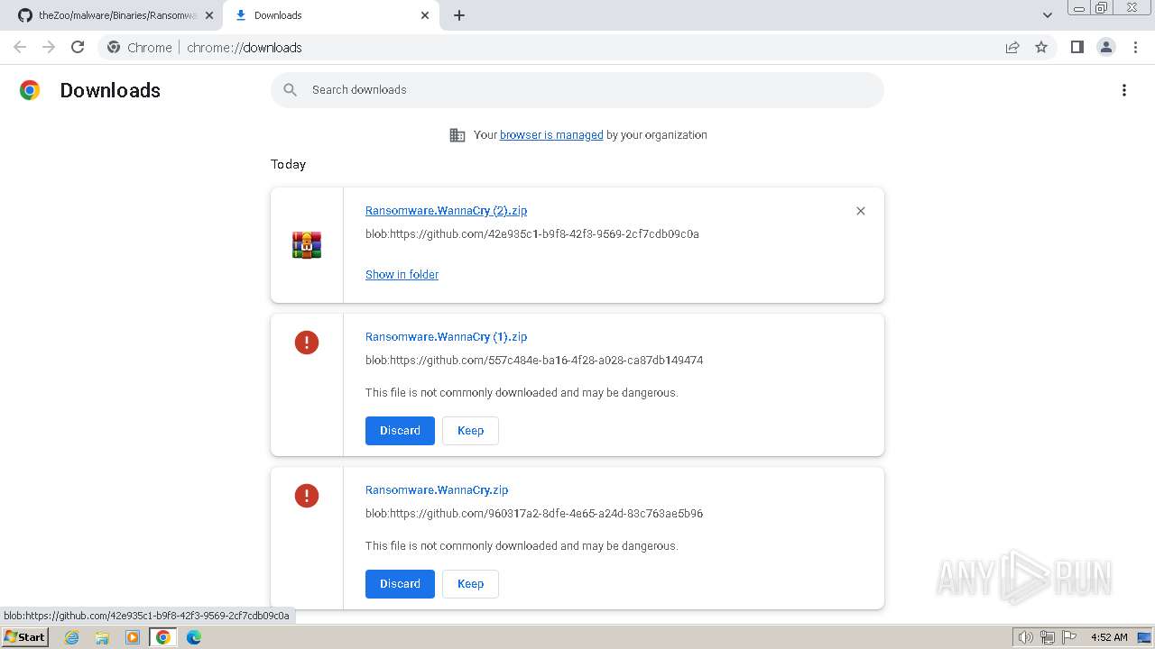Click the organization building icon
Viewport: 1155px width, 649px height.
click(457, 135)
